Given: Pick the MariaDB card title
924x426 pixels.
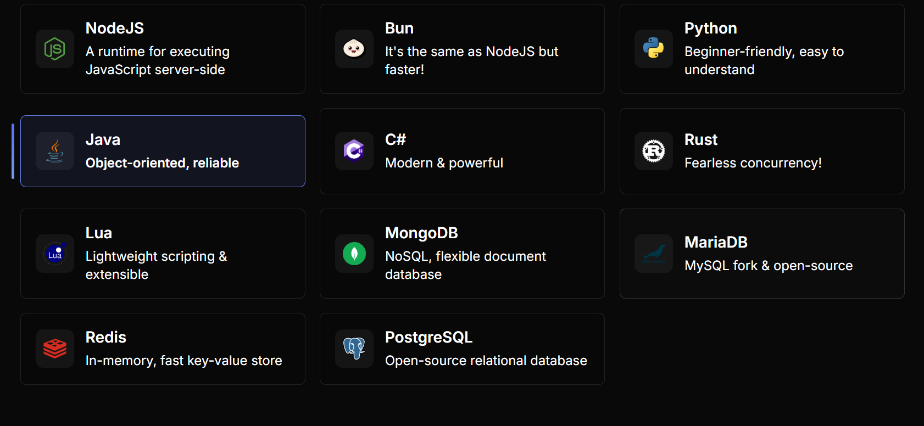Looking at the screenshot, I should click(716, 242).
